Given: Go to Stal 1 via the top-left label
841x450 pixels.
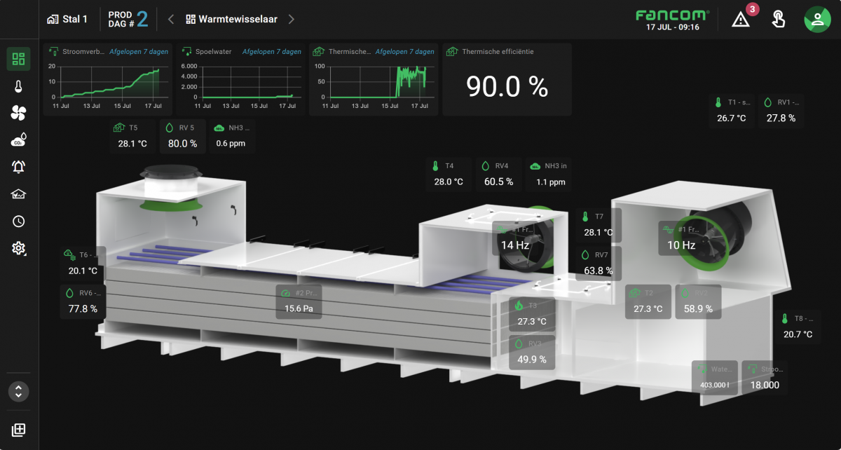Looking at the screenshot, I should click(67, 19).
